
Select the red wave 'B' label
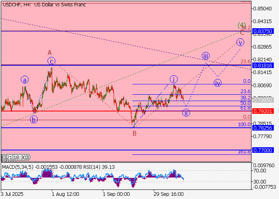click(135, 133)
